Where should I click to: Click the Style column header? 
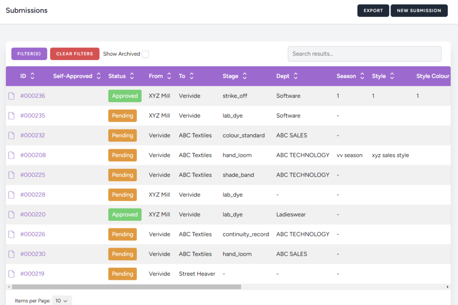[x=378, y=76]
